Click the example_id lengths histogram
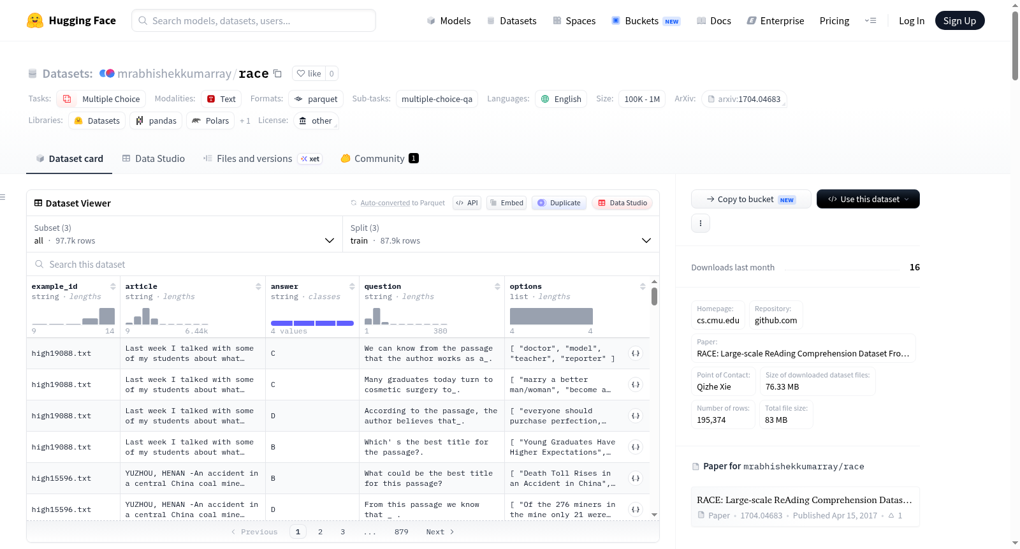This screenshot has height=549, width=1020. pyautogui.click(x=73, y=316)
